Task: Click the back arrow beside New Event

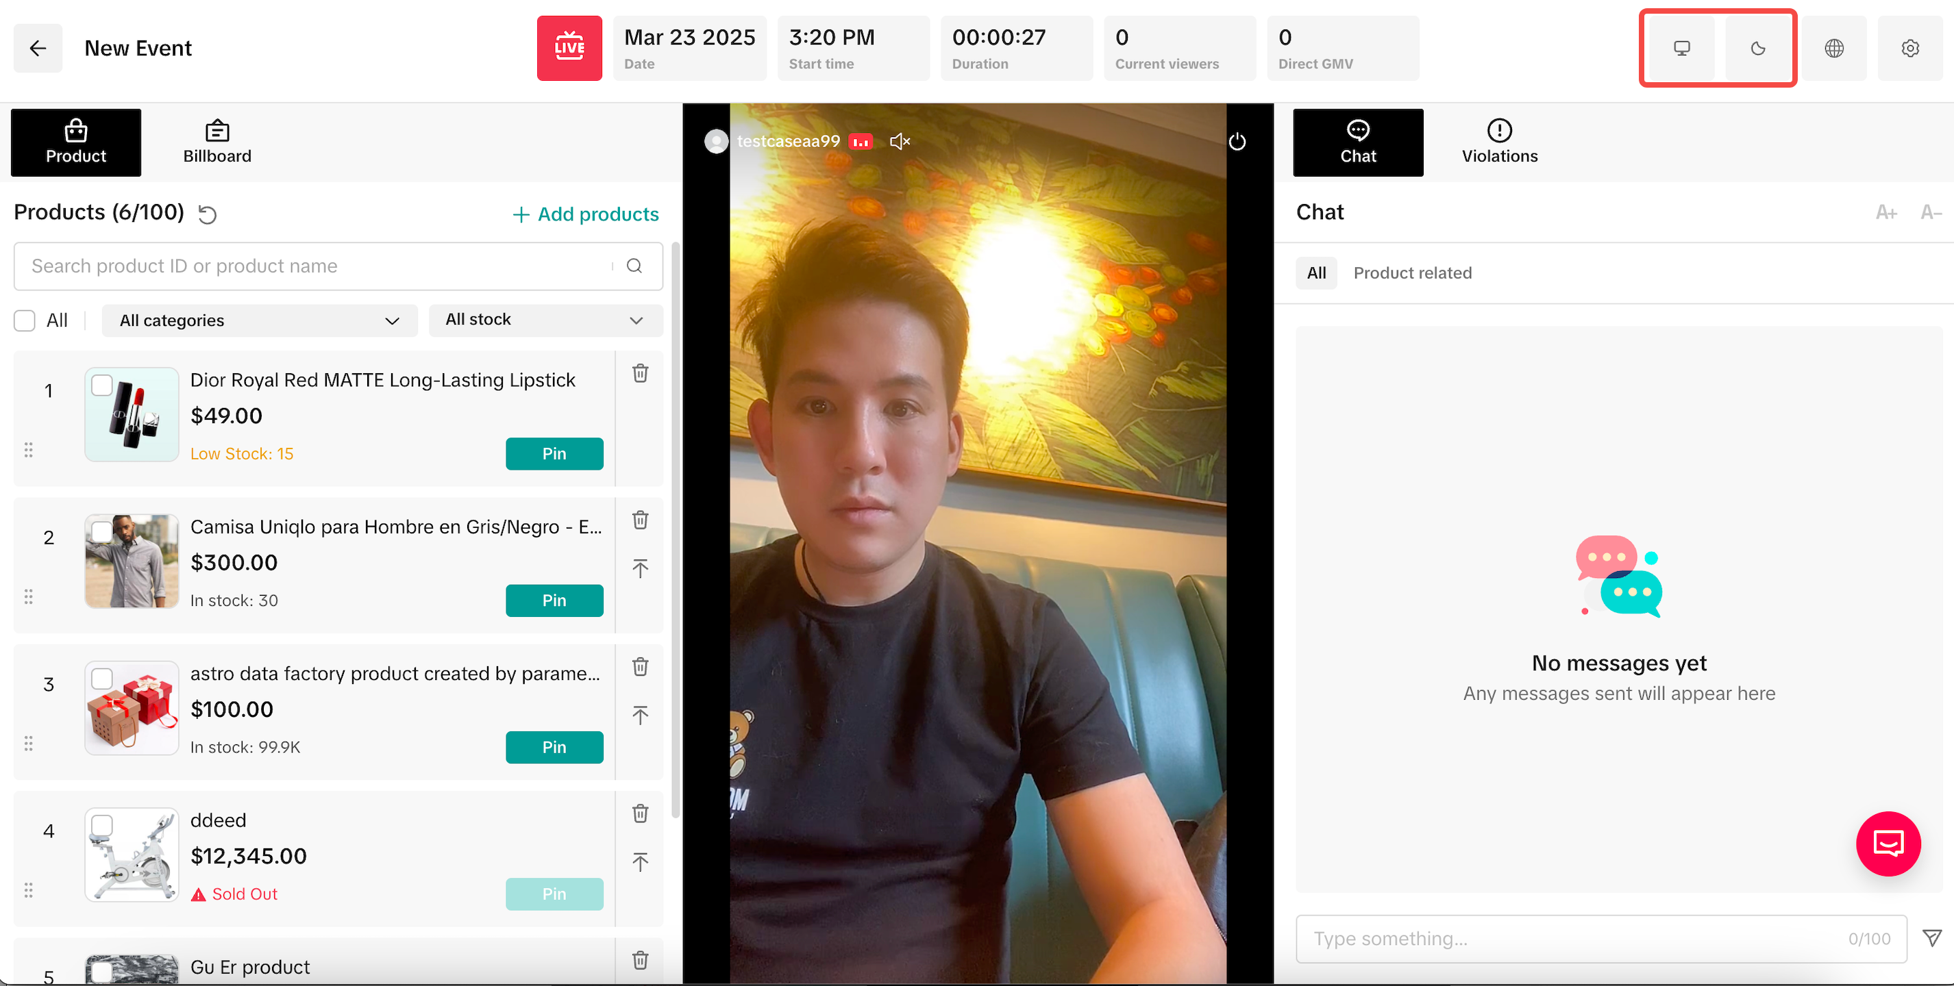Action: pyautogui.click(x=37, y=49)
